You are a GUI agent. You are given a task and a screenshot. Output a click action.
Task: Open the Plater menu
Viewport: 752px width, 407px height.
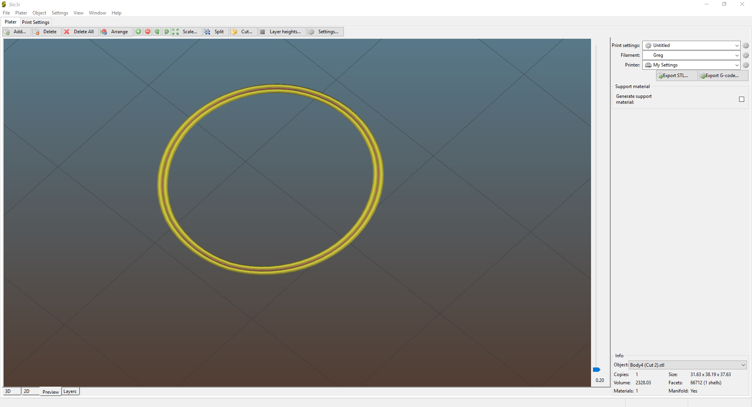[x=21, y=13]
